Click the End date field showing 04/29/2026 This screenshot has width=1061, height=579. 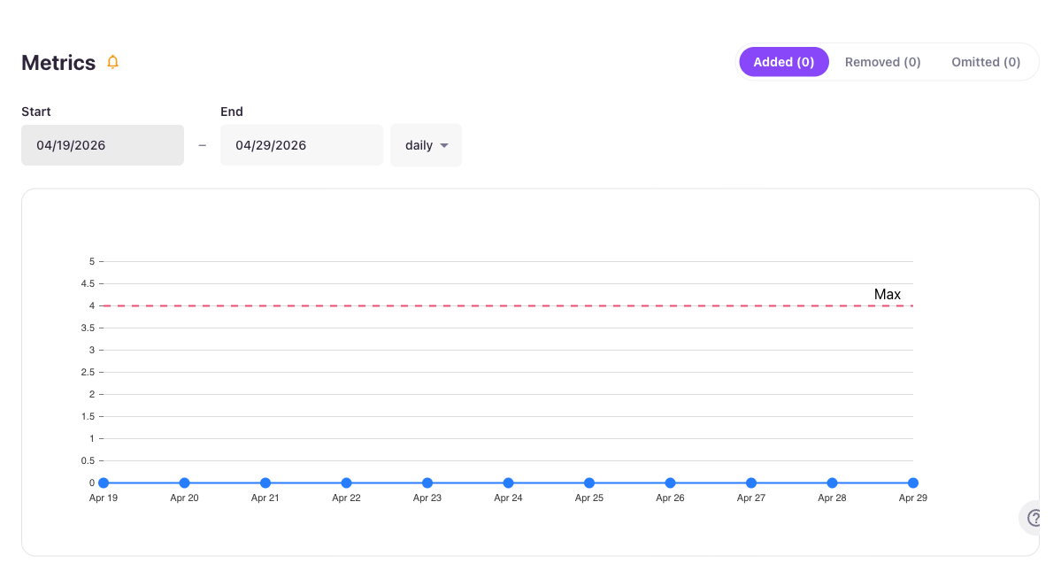pyautogui.click(x=301, y=144)
